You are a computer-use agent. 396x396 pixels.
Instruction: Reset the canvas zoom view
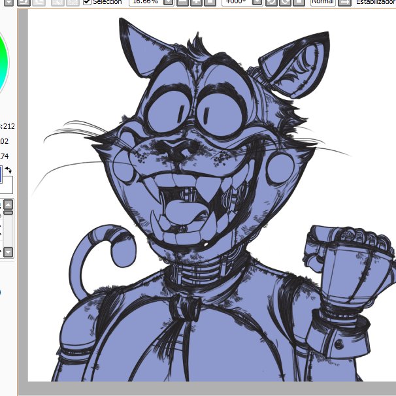[210, 2]
